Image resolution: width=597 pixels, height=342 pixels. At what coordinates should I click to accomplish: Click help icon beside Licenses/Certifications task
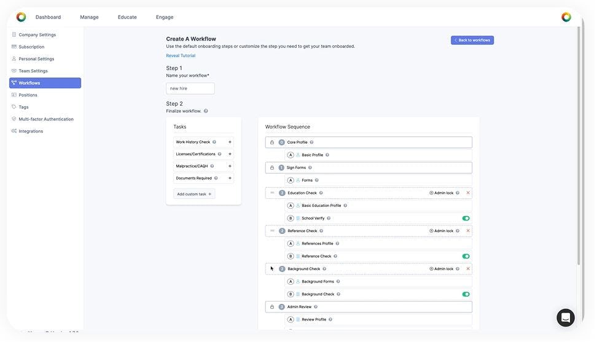point(219,154)
